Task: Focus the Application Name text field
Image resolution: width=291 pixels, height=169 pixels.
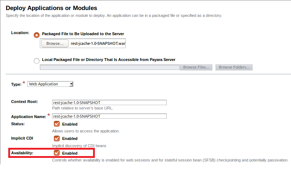Action: point(109,116)
